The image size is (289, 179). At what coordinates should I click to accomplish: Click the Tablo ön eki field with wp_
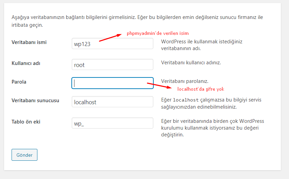click(112, 123)
